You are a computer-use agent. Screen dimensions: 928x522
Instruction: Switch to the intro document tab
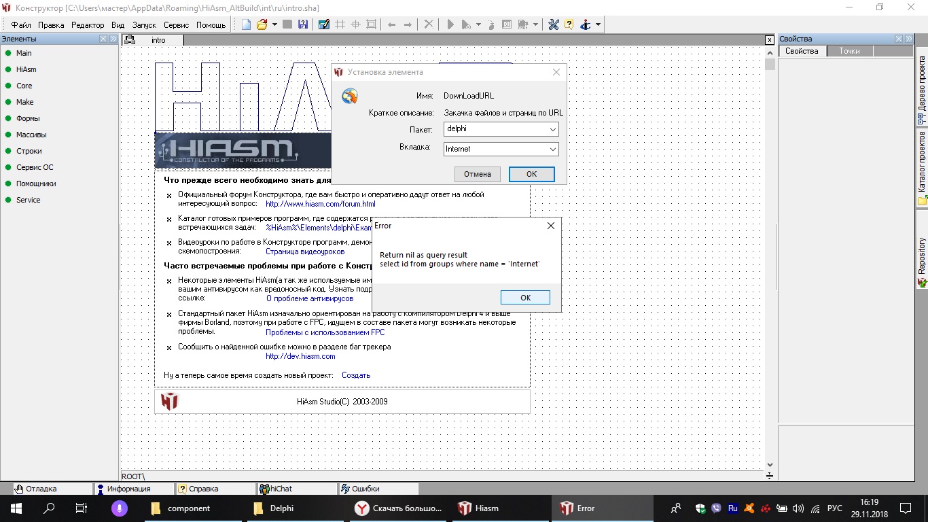pos(153,40)
